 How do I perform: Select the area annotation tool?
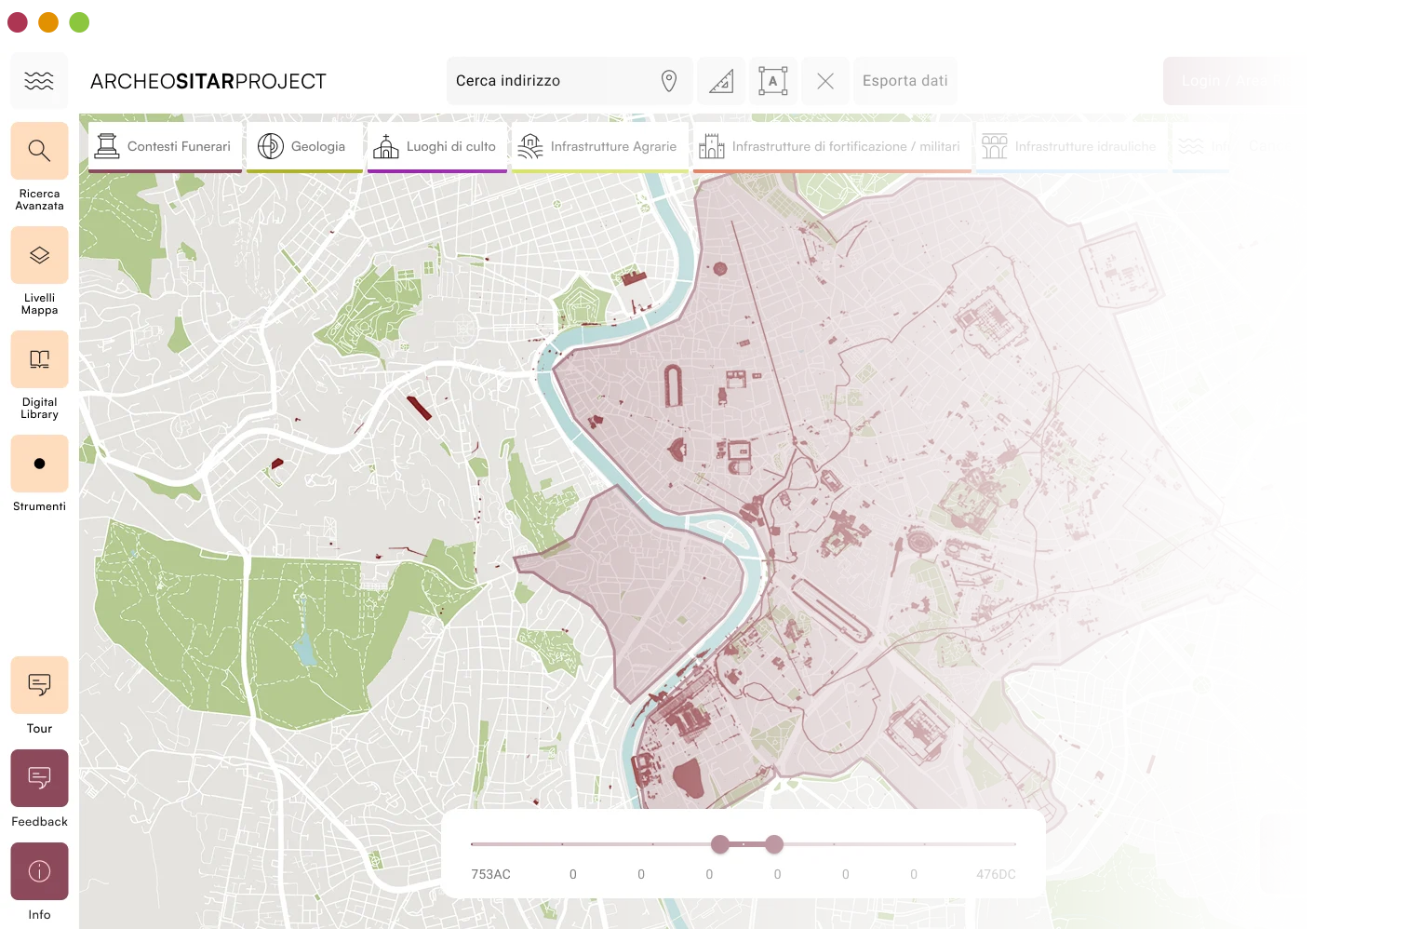773,81
